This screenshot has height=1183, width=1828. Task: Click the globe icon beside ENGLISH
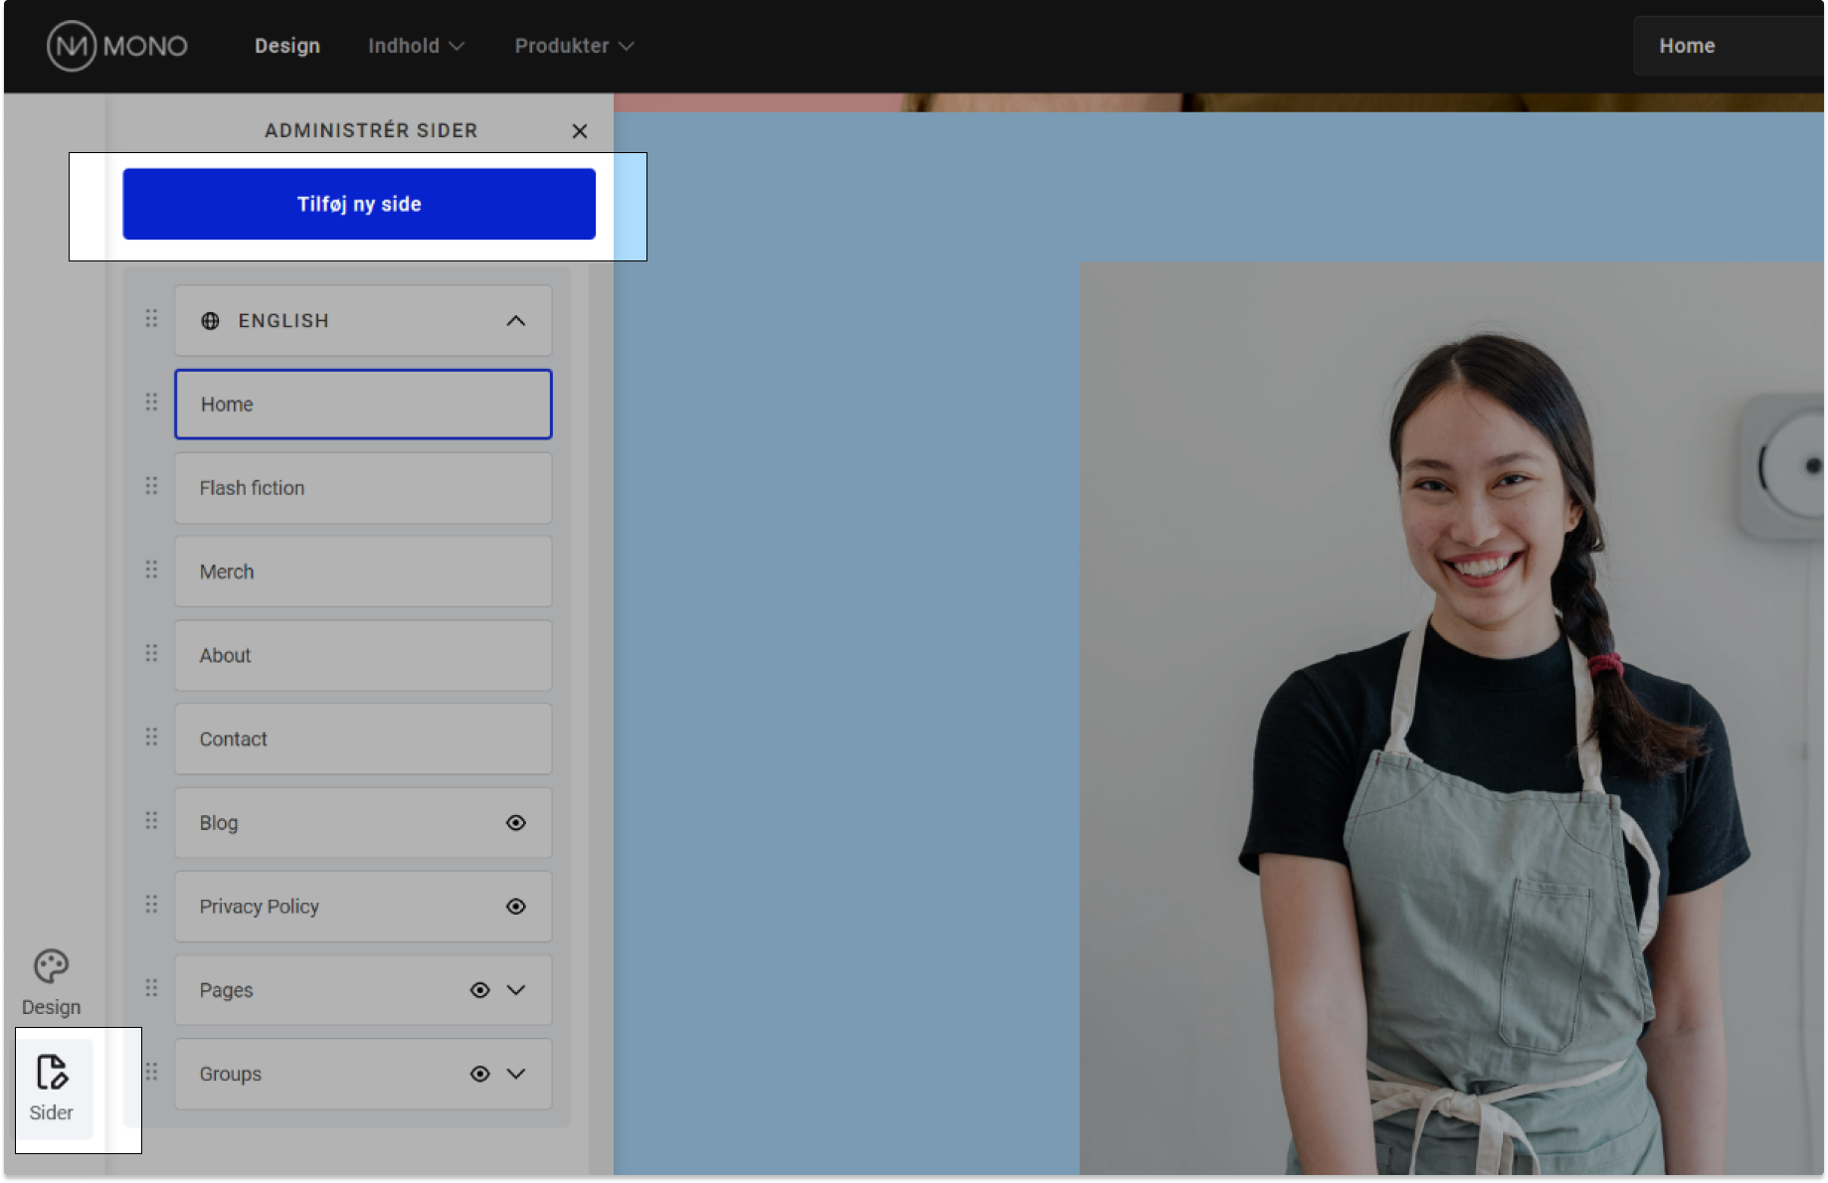(210, 321)
